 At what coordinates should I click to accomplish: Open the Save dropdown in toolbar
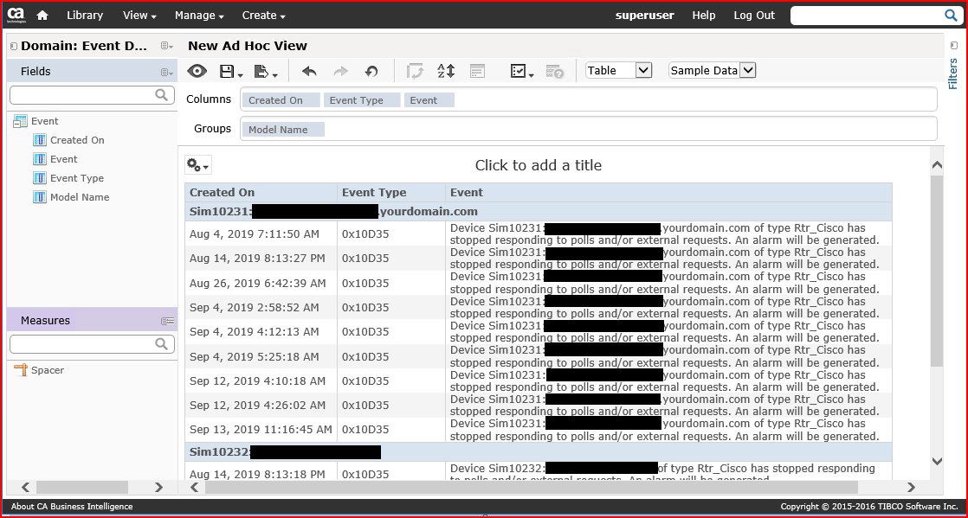coord(230,72)
